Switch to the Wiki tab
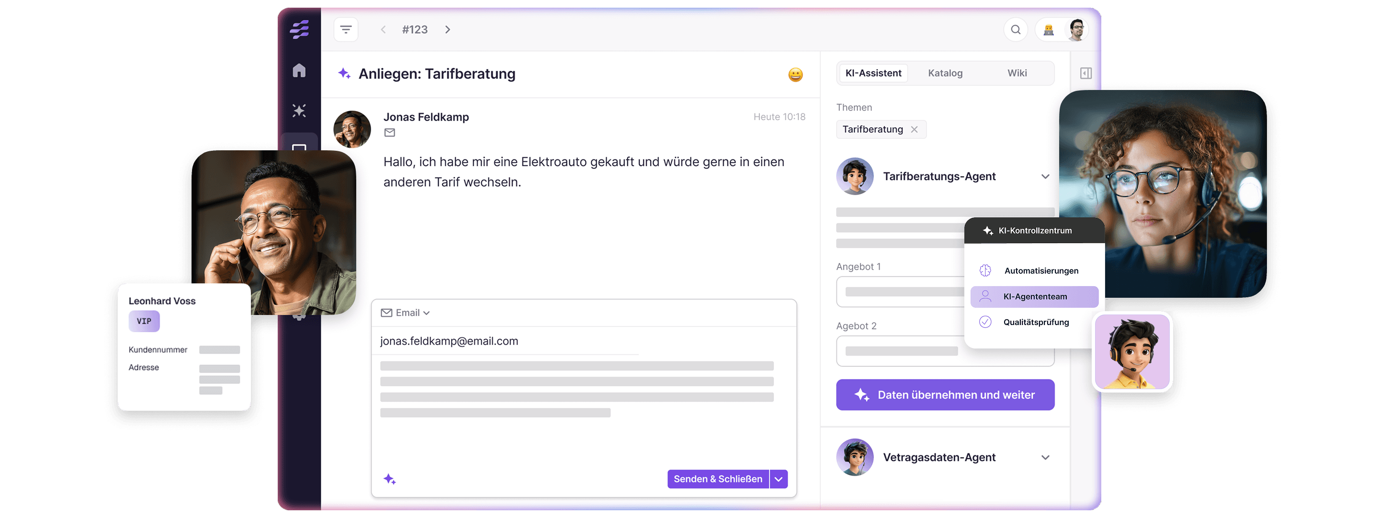The image size is (1379, 517). [x=1017, y=73]
